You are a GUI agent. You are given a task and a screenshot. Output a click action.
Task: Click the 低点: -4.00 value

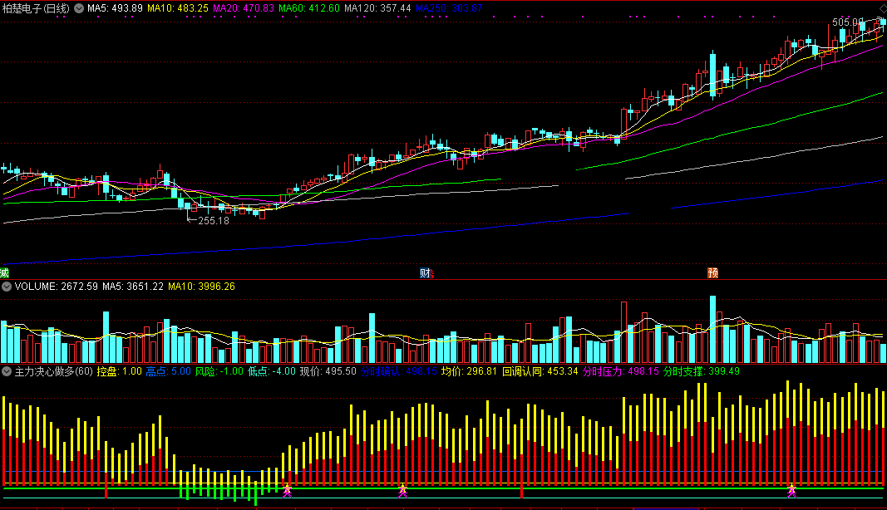pos(272,371)
